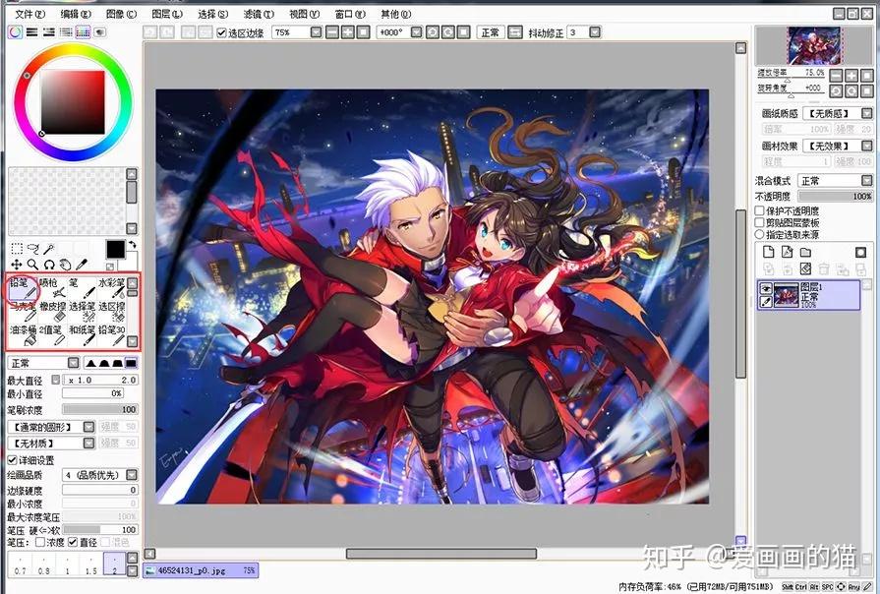Open the 【通常的圆形】 brush shape dropdown
This screenshot has height=594, width=880.
88,427
